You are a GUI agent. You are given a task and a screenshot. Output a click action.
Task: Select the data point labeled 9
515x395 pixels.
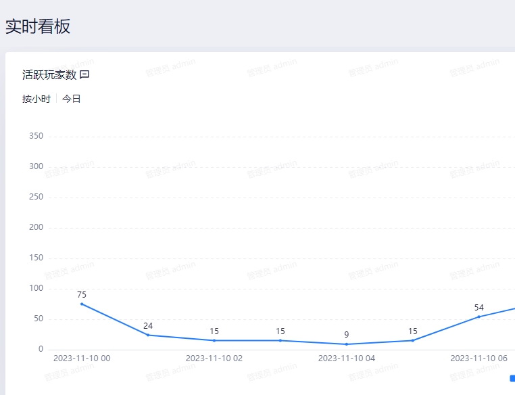(x=347, y=344)
